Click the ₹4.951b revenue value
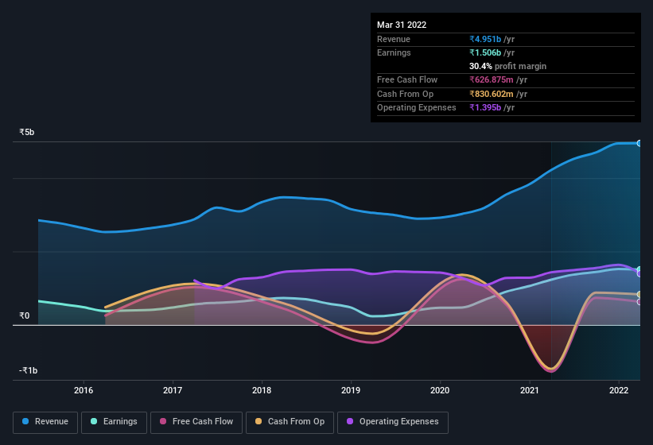 point(485,39)
